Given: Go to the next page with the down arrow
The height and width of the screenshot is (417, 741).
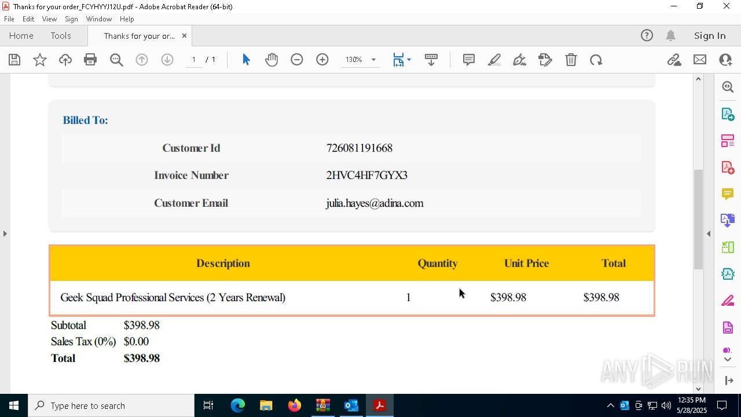Looking at the screenshot, I should [167, 60].
